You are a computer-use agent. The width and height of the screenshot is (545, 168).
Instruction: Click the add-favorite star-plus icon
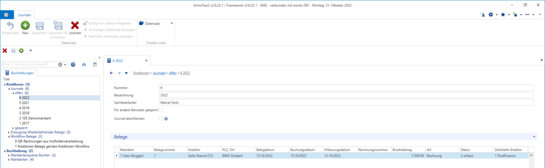pyautogui.click(x=515, y=15)
